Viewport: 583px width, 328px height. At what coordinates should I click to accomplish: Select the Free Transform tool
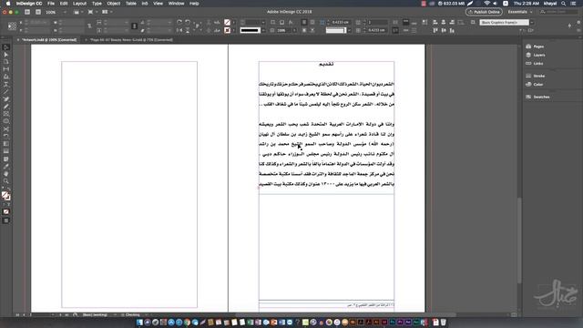click(x=6, y=136)
